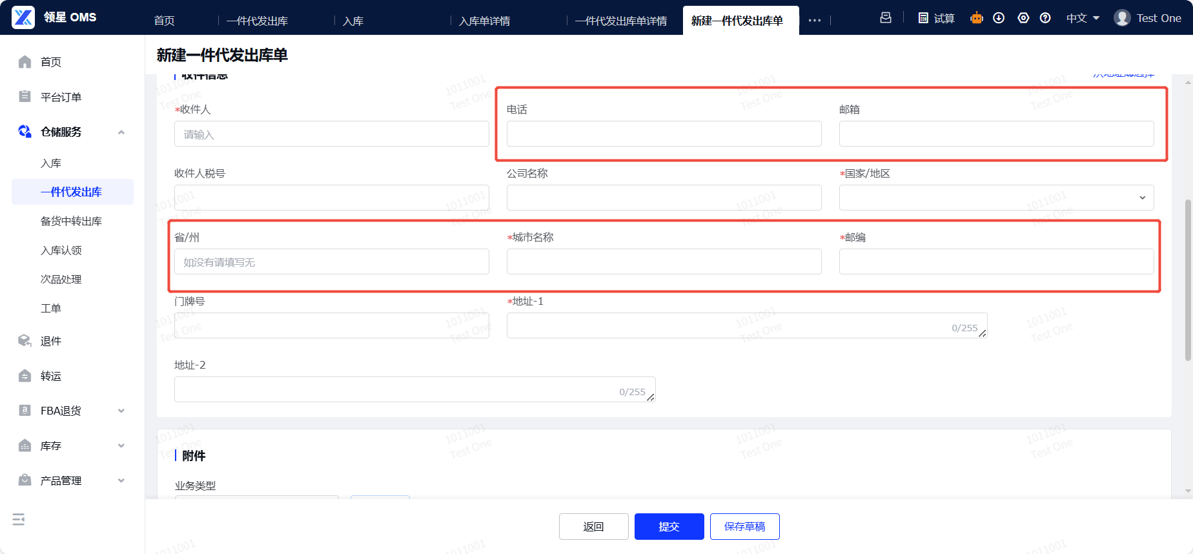
Task: Switch to the 一件代发出库单详情 tab
Action: pos(621,21)
